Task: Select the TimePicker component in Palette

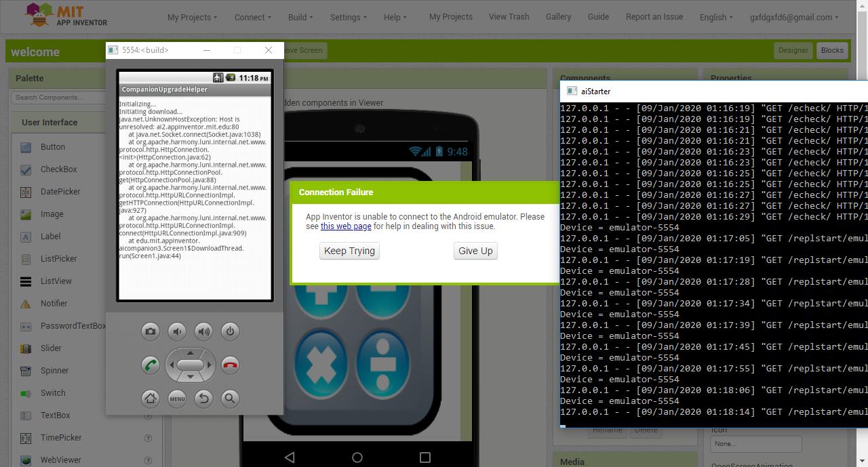Action: pyautogui.click(x=60, y=438)
